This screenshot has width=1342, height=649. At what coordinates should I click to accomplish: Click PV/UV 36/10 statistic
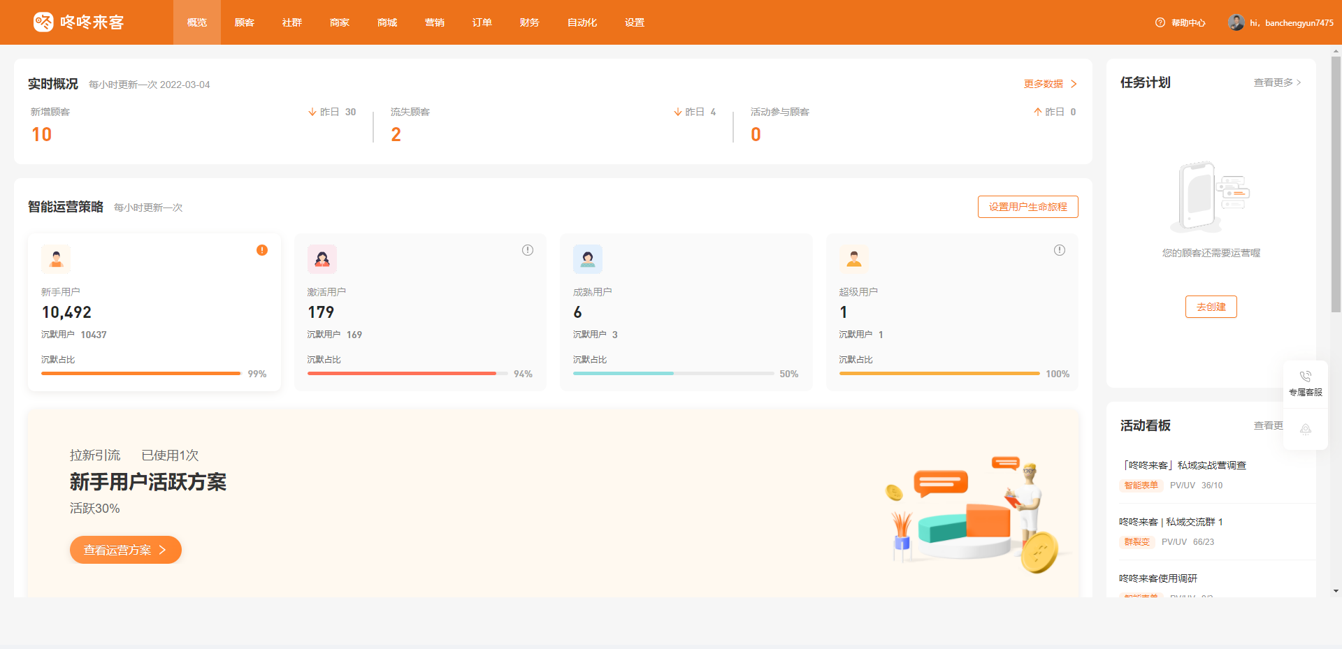1197,486
